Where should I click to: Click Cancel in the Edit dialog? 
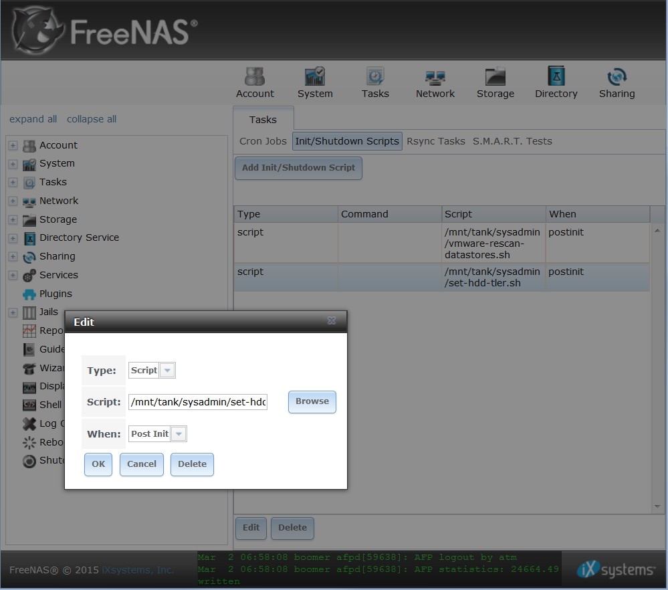(x=142, y=464)
